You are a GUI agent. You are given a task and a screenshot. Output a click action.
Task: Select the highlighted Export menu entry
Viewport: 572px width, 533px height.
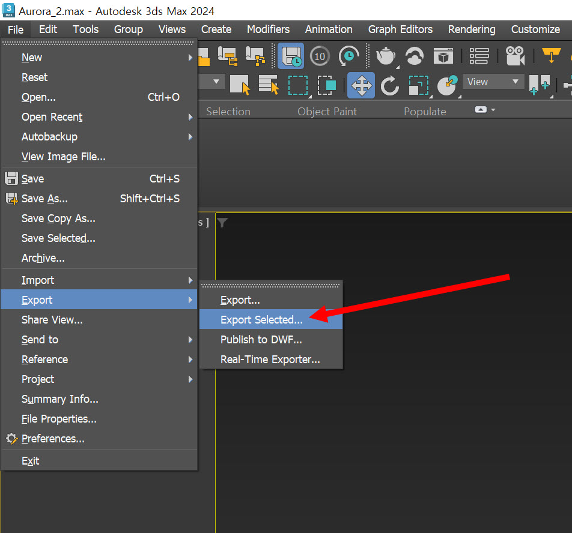99,300
